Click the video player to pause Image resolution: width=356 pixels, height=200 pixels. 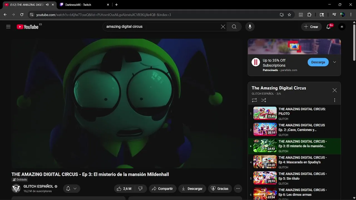[127, 103]
